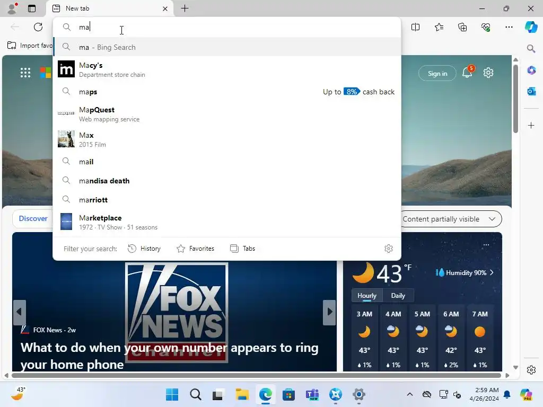Open the taskbar clock showing 2:59 AM
543x407 pixels.
[484, 394]
